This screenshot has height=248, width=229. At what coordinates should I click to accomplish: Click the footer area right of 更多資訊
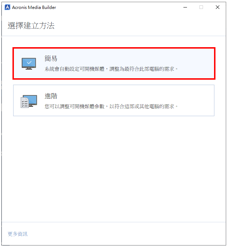tap(126, 234)
